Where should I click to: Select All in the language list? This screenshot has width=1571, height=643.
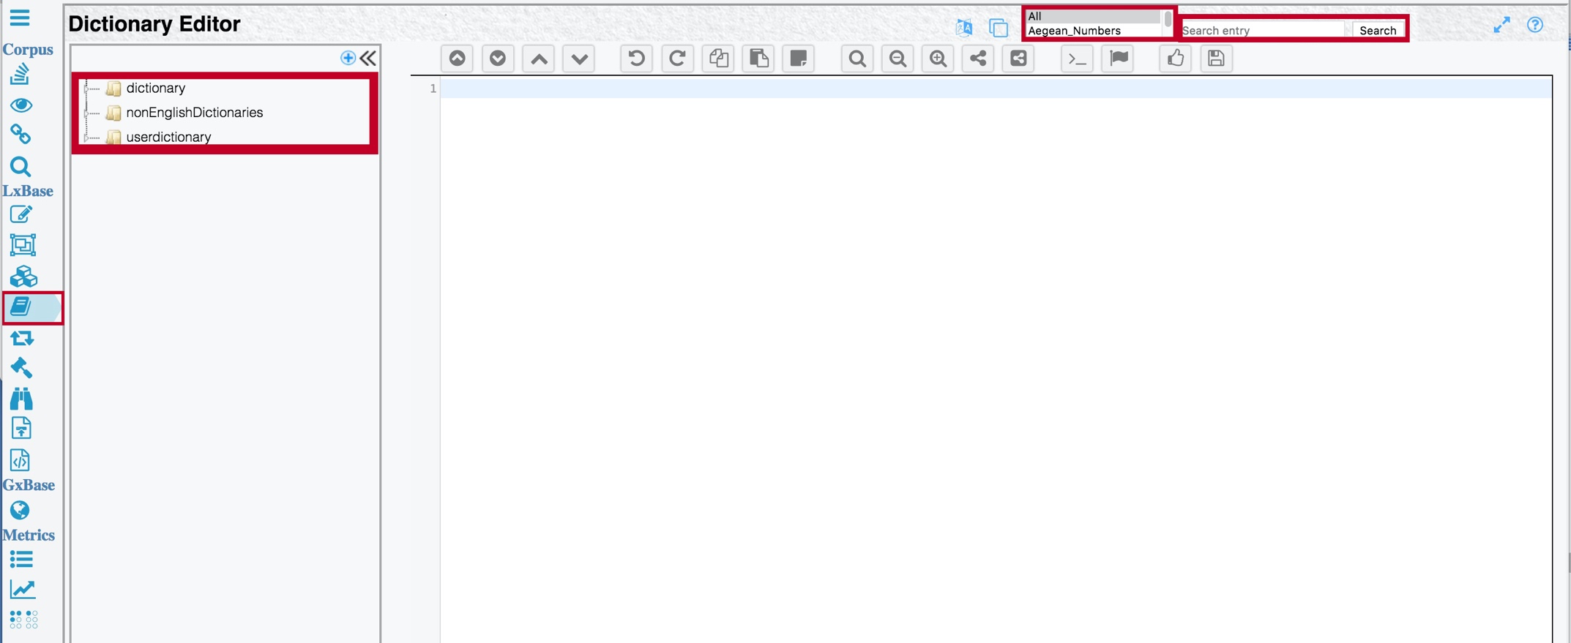(x=1093, y=16)
